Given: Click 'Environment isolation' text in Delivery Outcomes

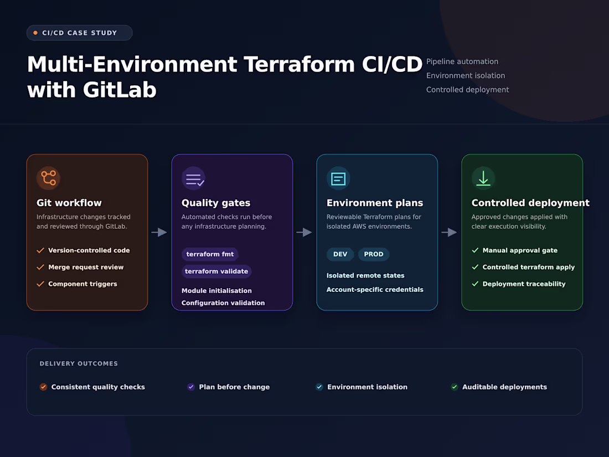Looking at the screenshot, I should pos(368,387).
